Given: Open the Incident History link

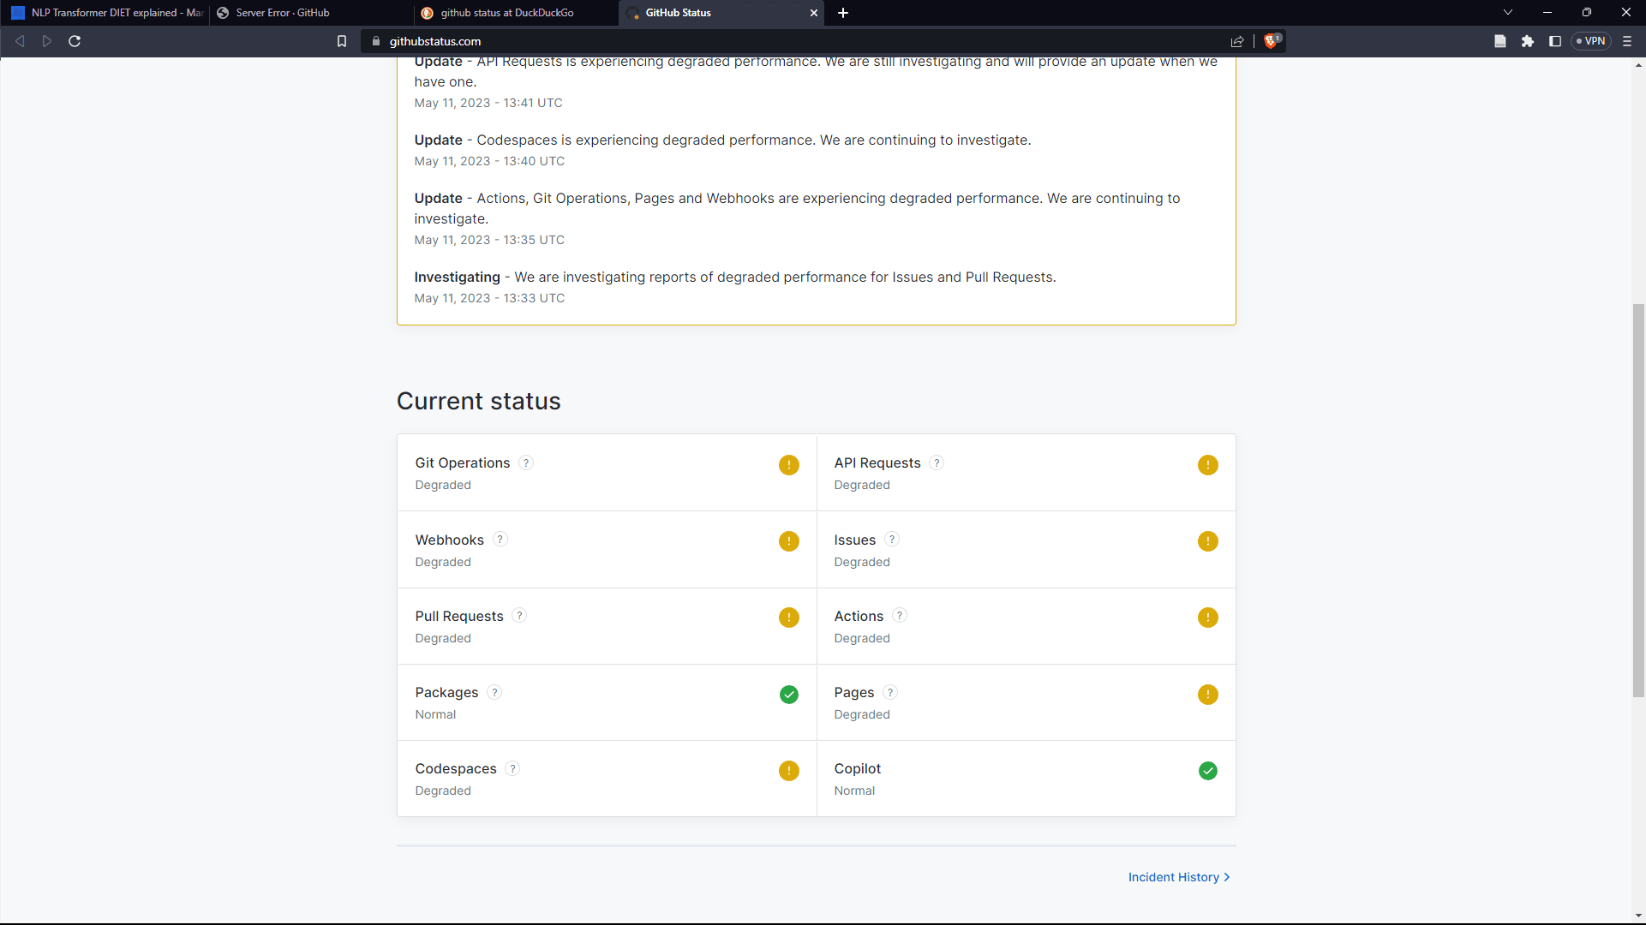Looking at the screenshot, I should pos(1179,877).
